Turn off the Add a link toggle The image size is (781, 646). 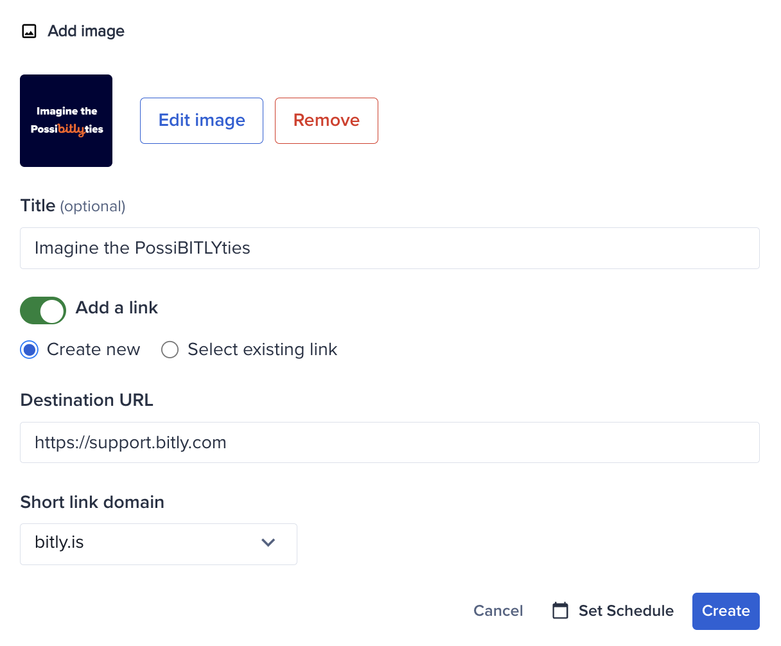click(x=43, y=310)
